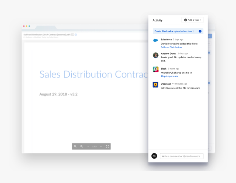Click the Daniel Morkovine name in version banner
Screen dimensions: 236x183
pos(164,31)
